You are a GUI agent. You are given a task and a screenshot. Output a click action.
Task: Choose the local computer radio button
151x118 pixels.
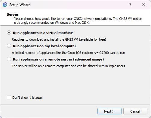click(x=9, y=46)
